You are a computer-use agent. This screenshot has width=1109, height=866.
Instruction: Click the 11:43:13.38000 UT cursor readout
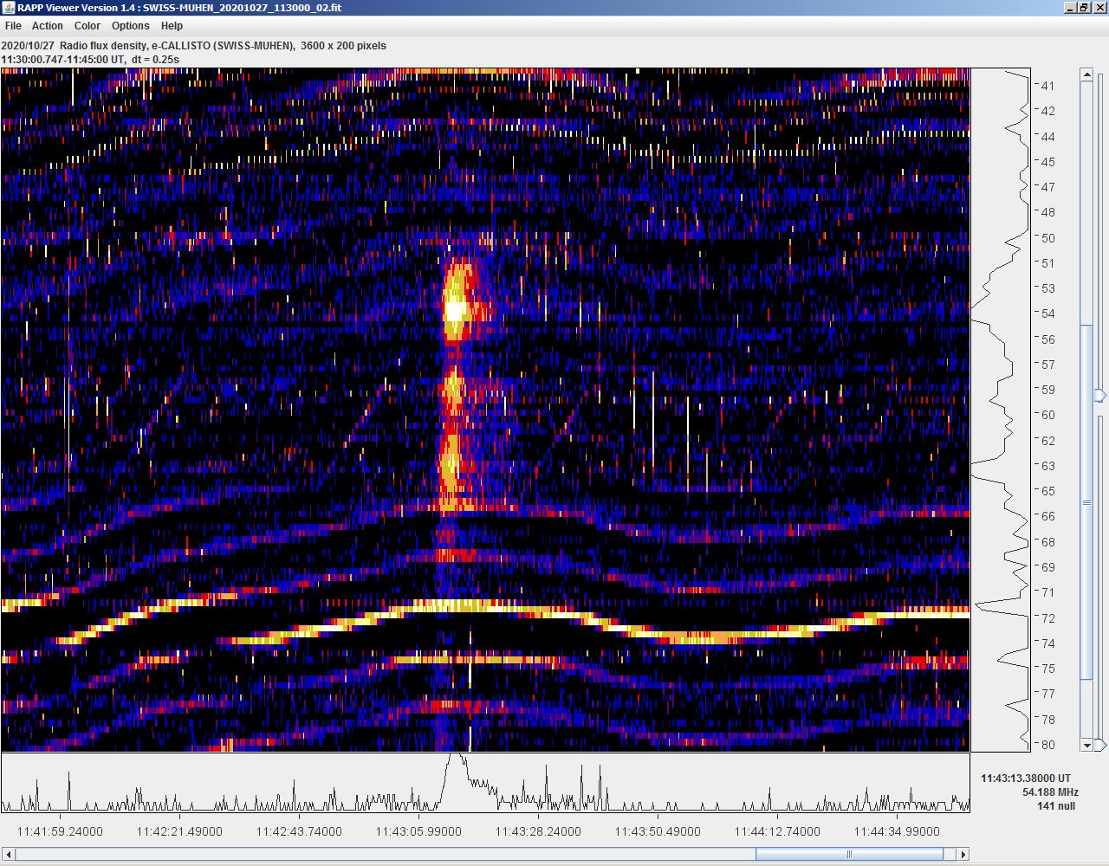(1026, 779)
